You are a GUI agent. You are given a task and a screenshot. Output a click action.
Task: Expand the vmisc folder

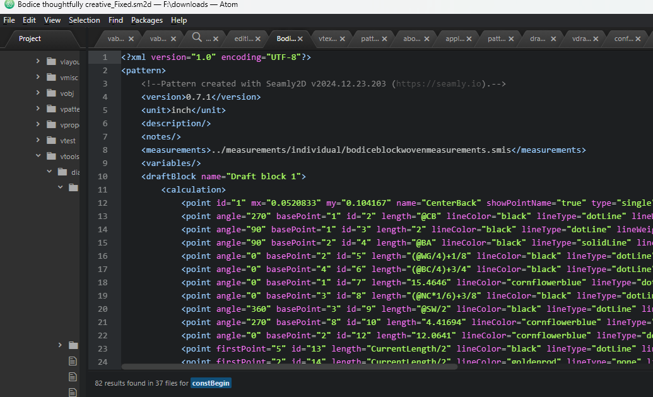point(38,78)
